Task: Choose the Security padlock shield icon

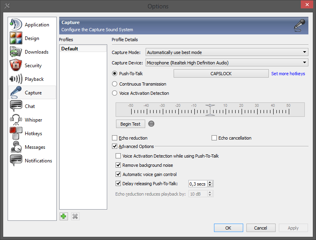Action: coord(16,65)
